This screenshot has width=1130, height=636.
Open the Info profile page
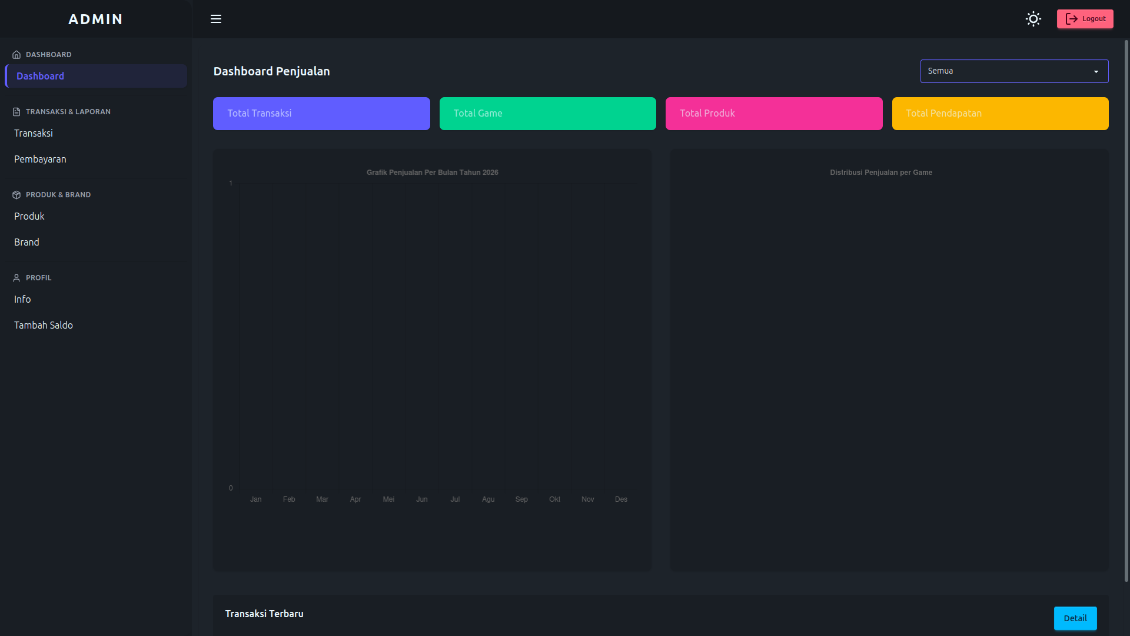tap(22, 299)
